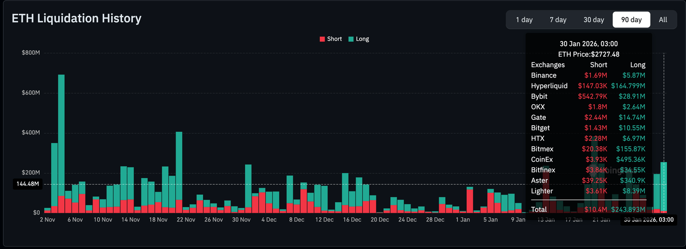Click the tallest bar near 4 Nov
This screenshot has height=249, width=686.
(x=61, y=134)
